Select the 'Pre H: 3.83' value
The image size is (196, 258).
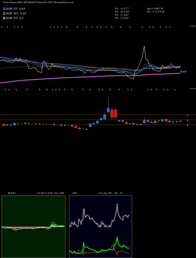coord(122,12)
